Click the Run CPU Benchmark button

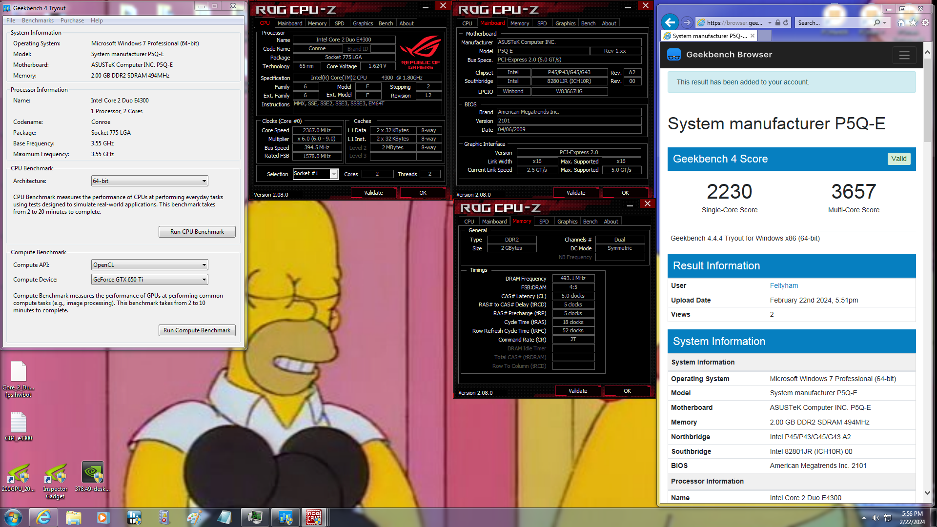tap(197, 232)
